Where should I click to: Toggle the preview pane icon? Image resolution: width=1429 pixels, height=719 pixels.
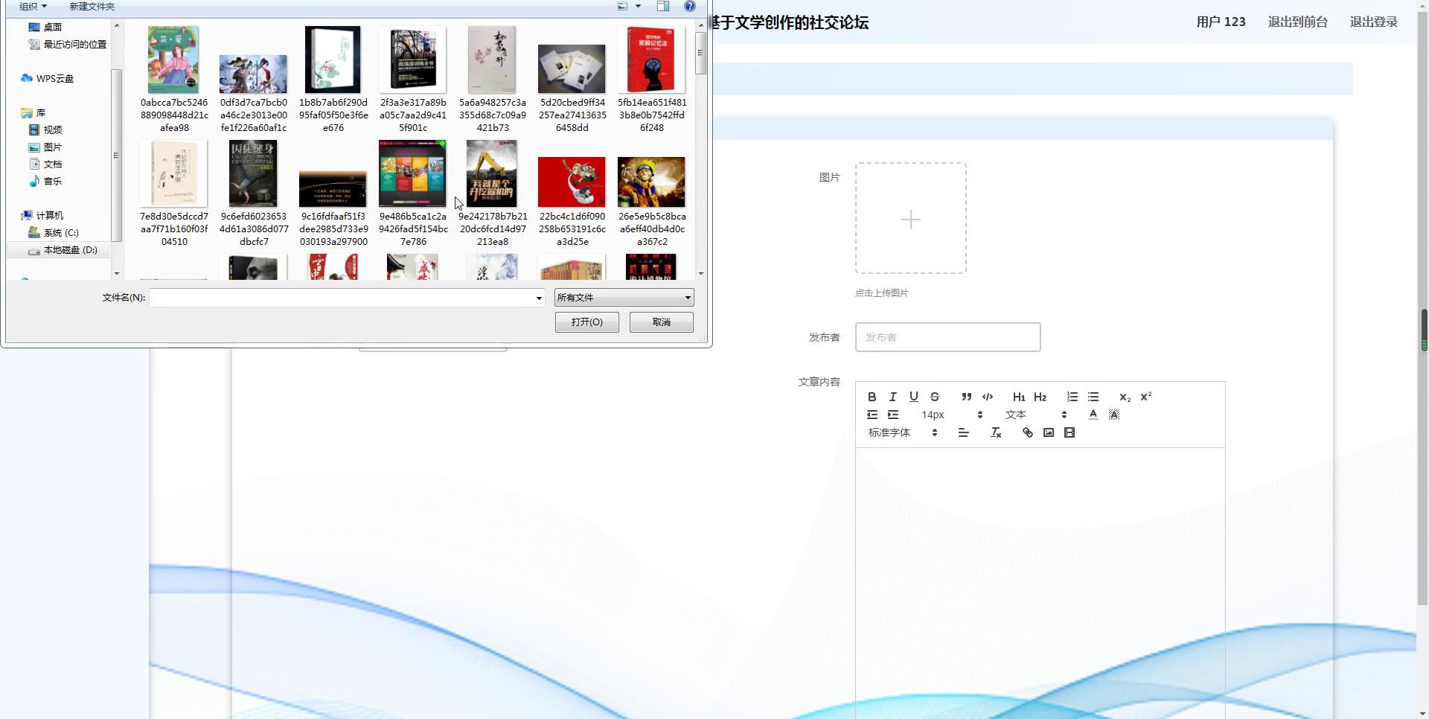pyautogui.click(x=663, y=6)
